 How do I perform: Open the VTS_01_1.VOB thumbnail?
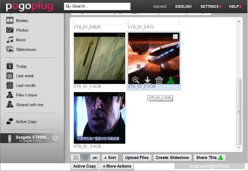100,58
